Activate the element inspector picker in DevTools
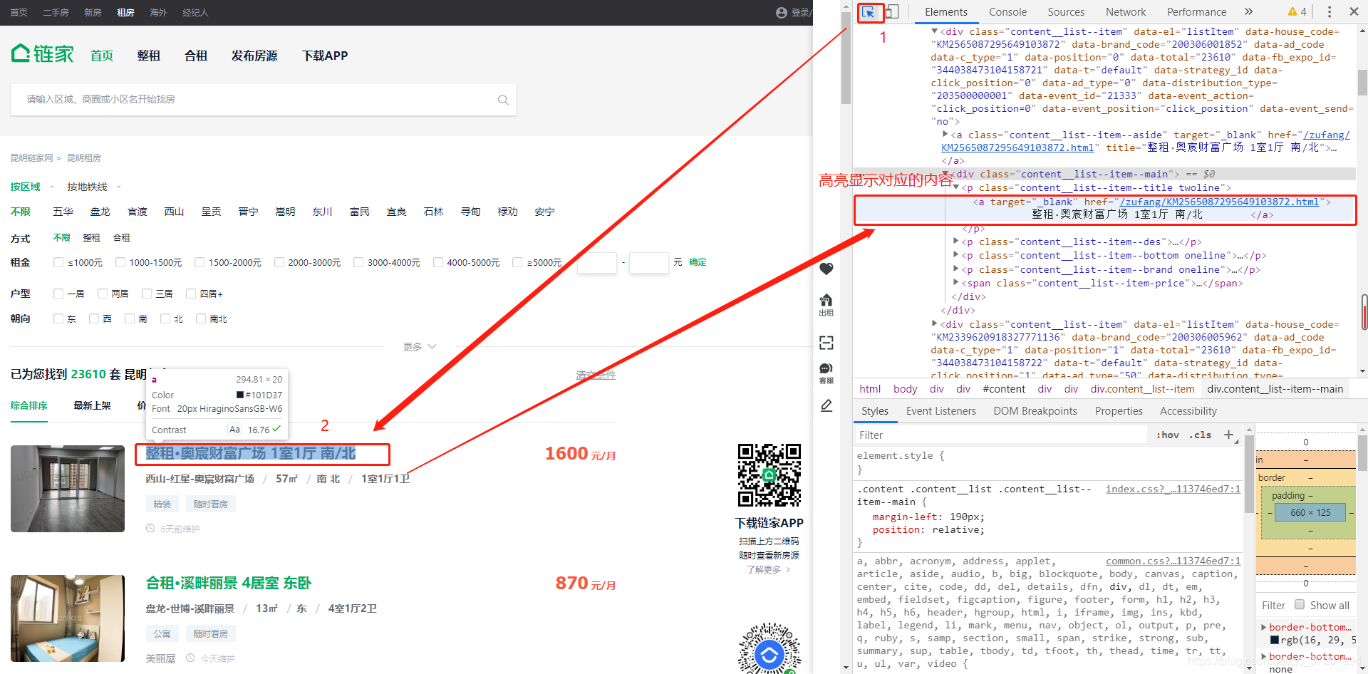The width and height of the screenshot is (1368, 674). (x=869, y=12)
